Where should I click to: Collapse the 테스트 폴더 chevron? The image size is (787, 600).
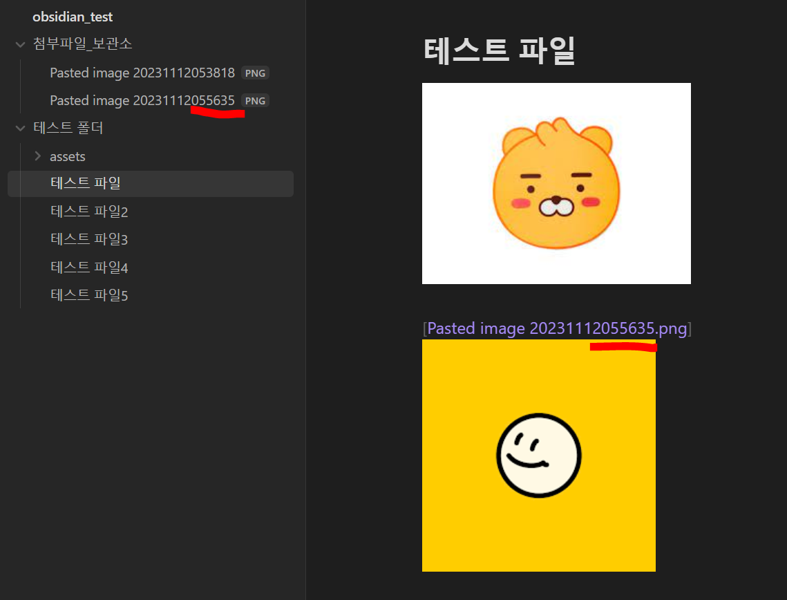click(x=20, y=128)
